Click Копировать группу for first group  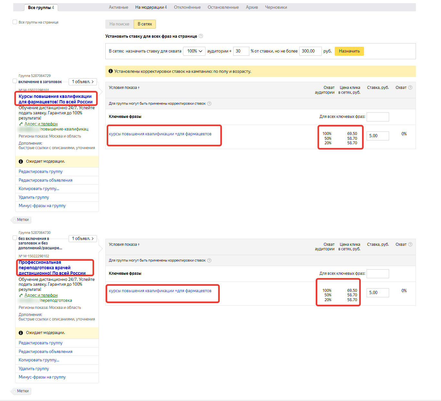[39, 189]
